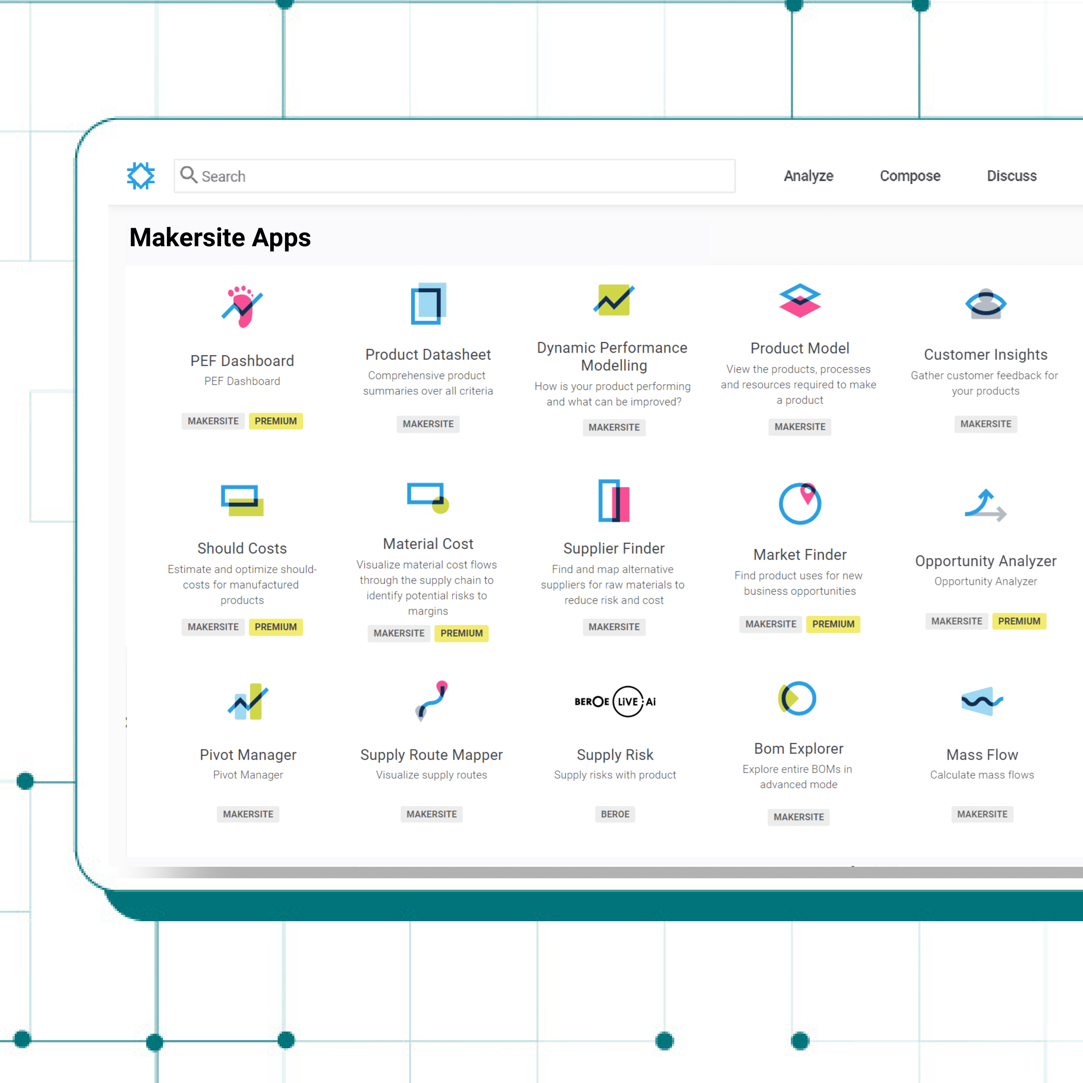Image resolution: width=1083 pixels, height=1083 pixels.
Task: Open the Opportunity Analyzer arrows icon
Action: coord(986,505)
